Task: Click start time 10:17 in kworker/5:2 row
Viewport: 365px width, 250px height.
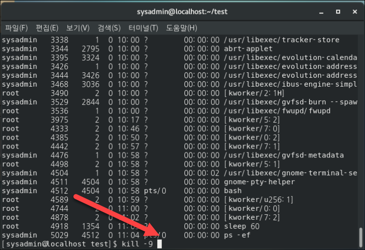Action: pyautogui.click(x=128, y=120)
